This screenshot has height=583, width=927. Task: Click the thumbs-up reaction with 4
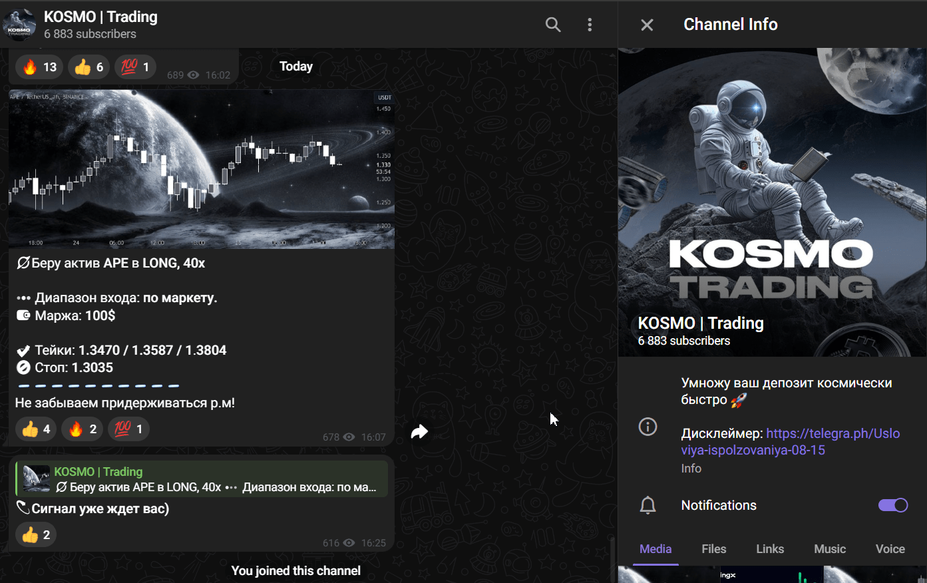pos(36,429)
